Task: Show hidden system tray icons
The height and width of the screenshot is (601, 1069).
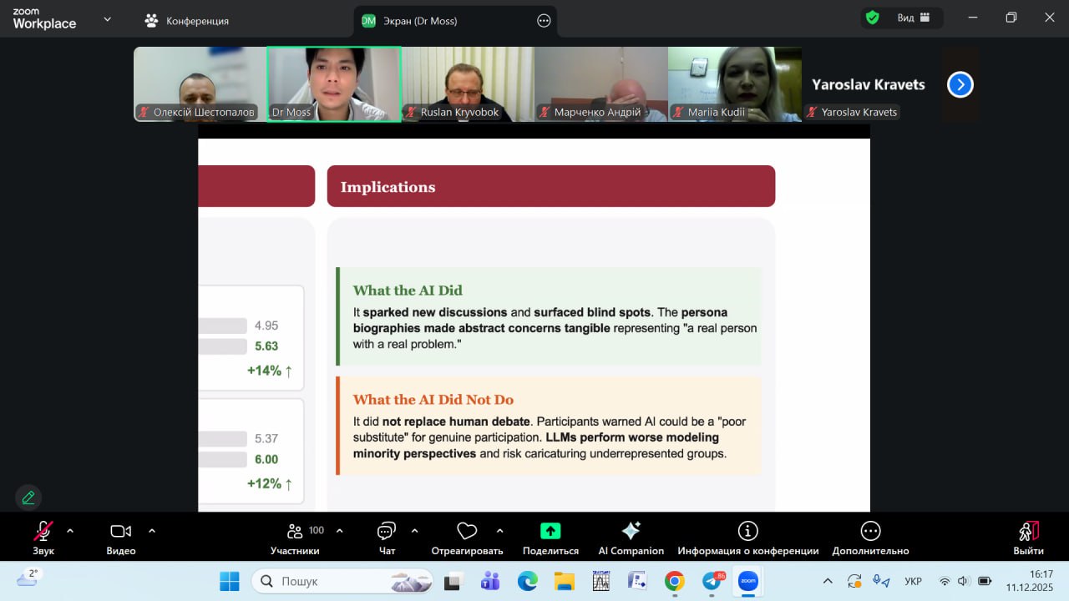Action: click(828, 581)
